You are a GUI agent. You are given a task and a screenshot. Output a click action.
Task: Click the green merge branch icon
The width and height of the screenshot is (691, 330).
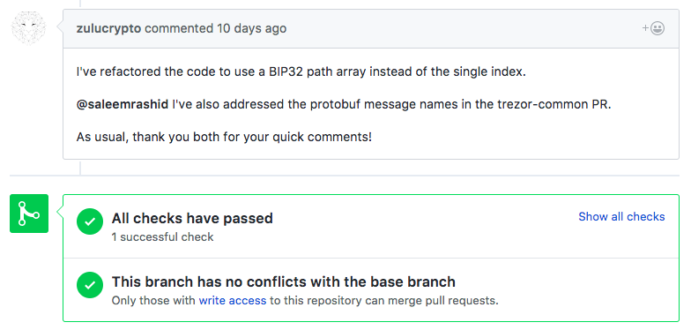29,214
